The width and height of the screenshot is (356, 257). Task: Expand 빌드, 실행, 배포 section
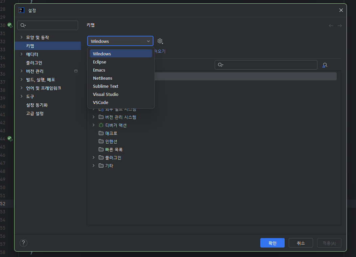pyautogui.click(x=22, y=79)
